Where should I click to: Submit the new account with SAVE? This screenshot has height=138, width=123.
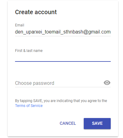pos(97,124)
